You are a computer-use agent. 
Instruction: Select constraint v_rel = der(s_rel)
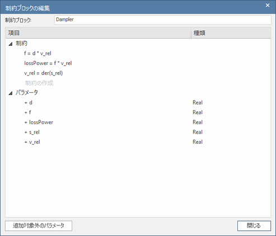click(x=44, y=73)
